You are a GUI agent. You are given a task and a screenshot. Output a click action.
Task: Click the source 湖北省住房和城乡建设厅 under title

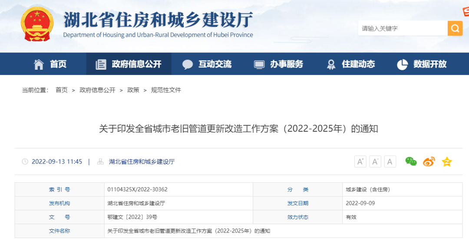(142, 162)
